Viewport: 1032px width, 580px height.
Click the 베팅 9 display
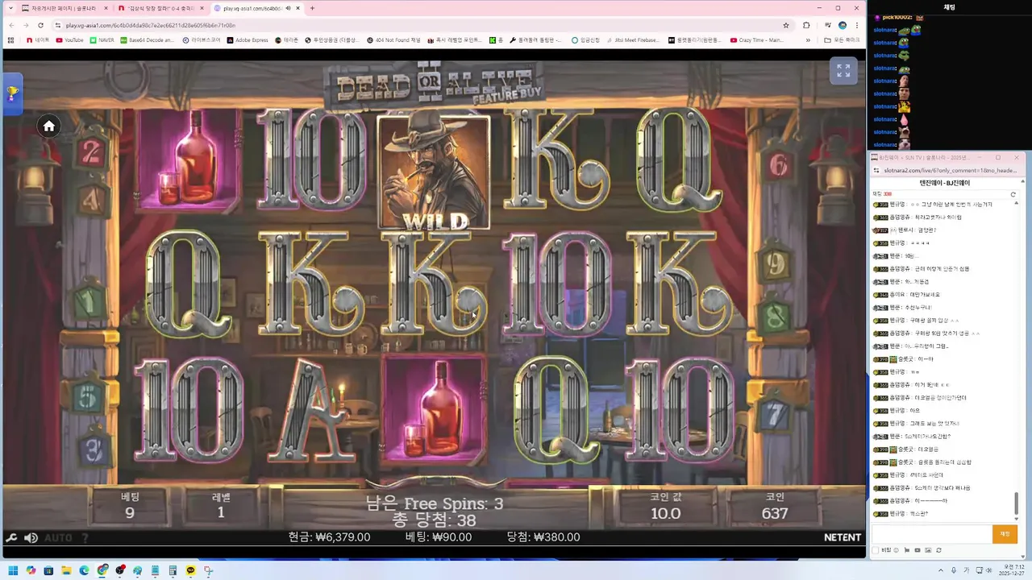click(x=130, y=506)
